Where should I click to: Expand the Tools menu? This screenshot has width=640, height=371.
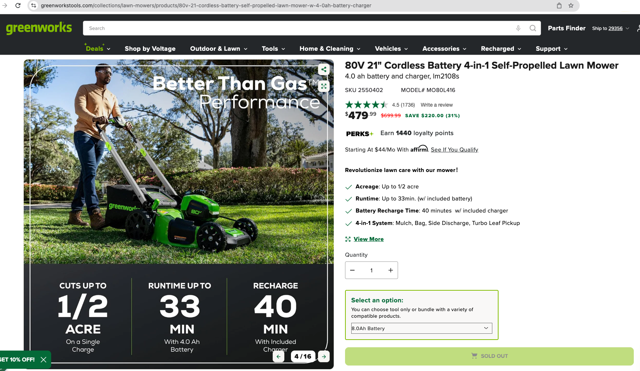click(x=273, y=49)
